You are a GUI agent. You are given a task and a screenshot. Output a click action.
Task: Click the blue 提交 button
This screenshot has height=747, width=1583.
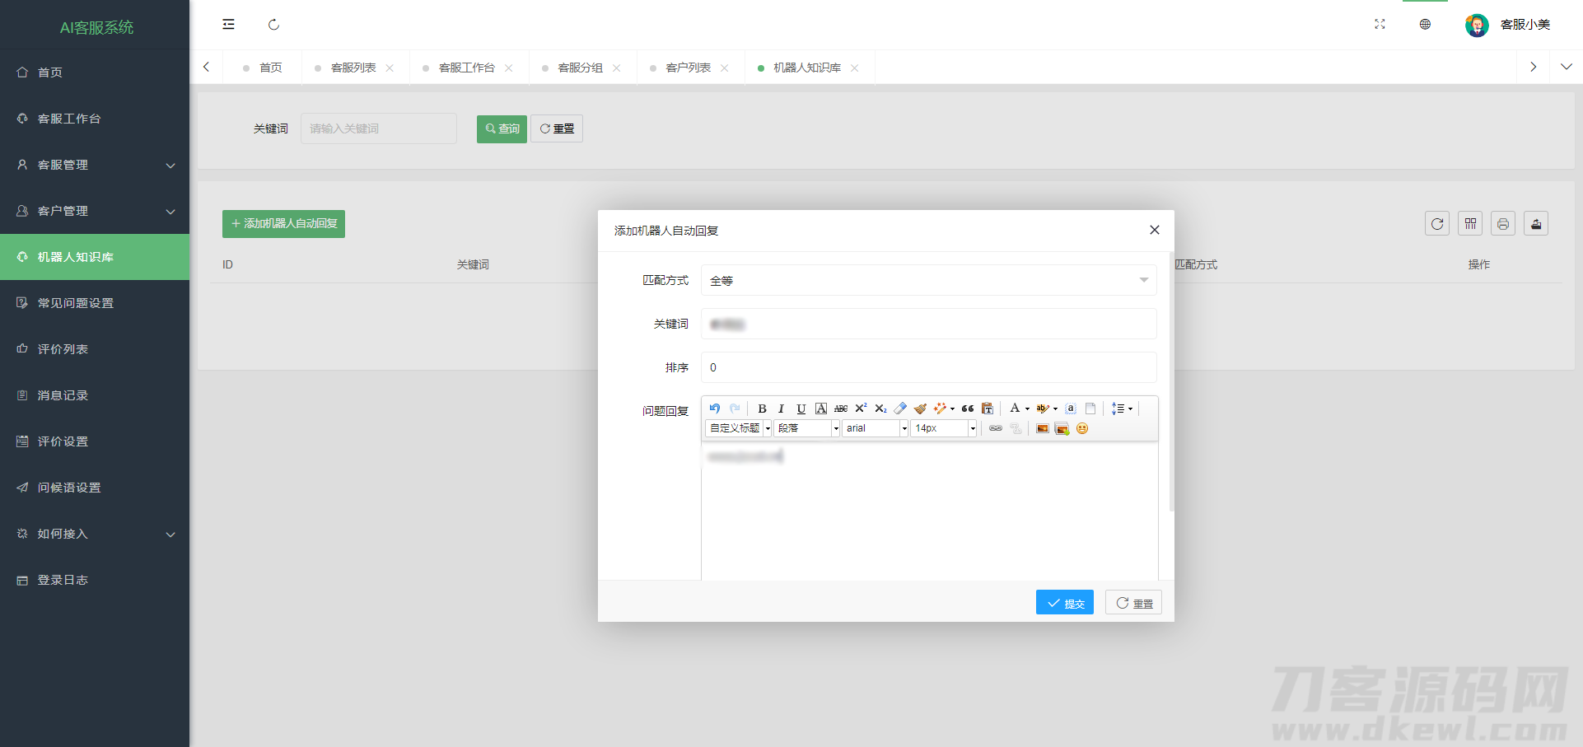tap(1064, 603)
